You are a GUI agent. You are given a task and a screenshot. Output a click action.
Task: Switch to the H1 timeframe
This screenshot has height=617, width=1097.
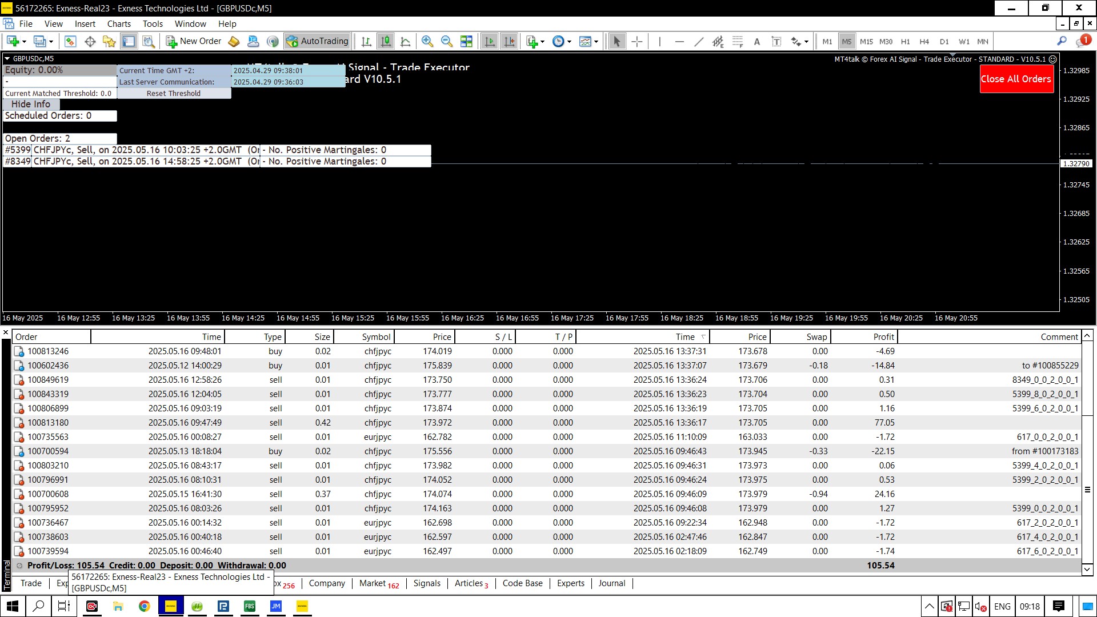(x=905, y=41)
